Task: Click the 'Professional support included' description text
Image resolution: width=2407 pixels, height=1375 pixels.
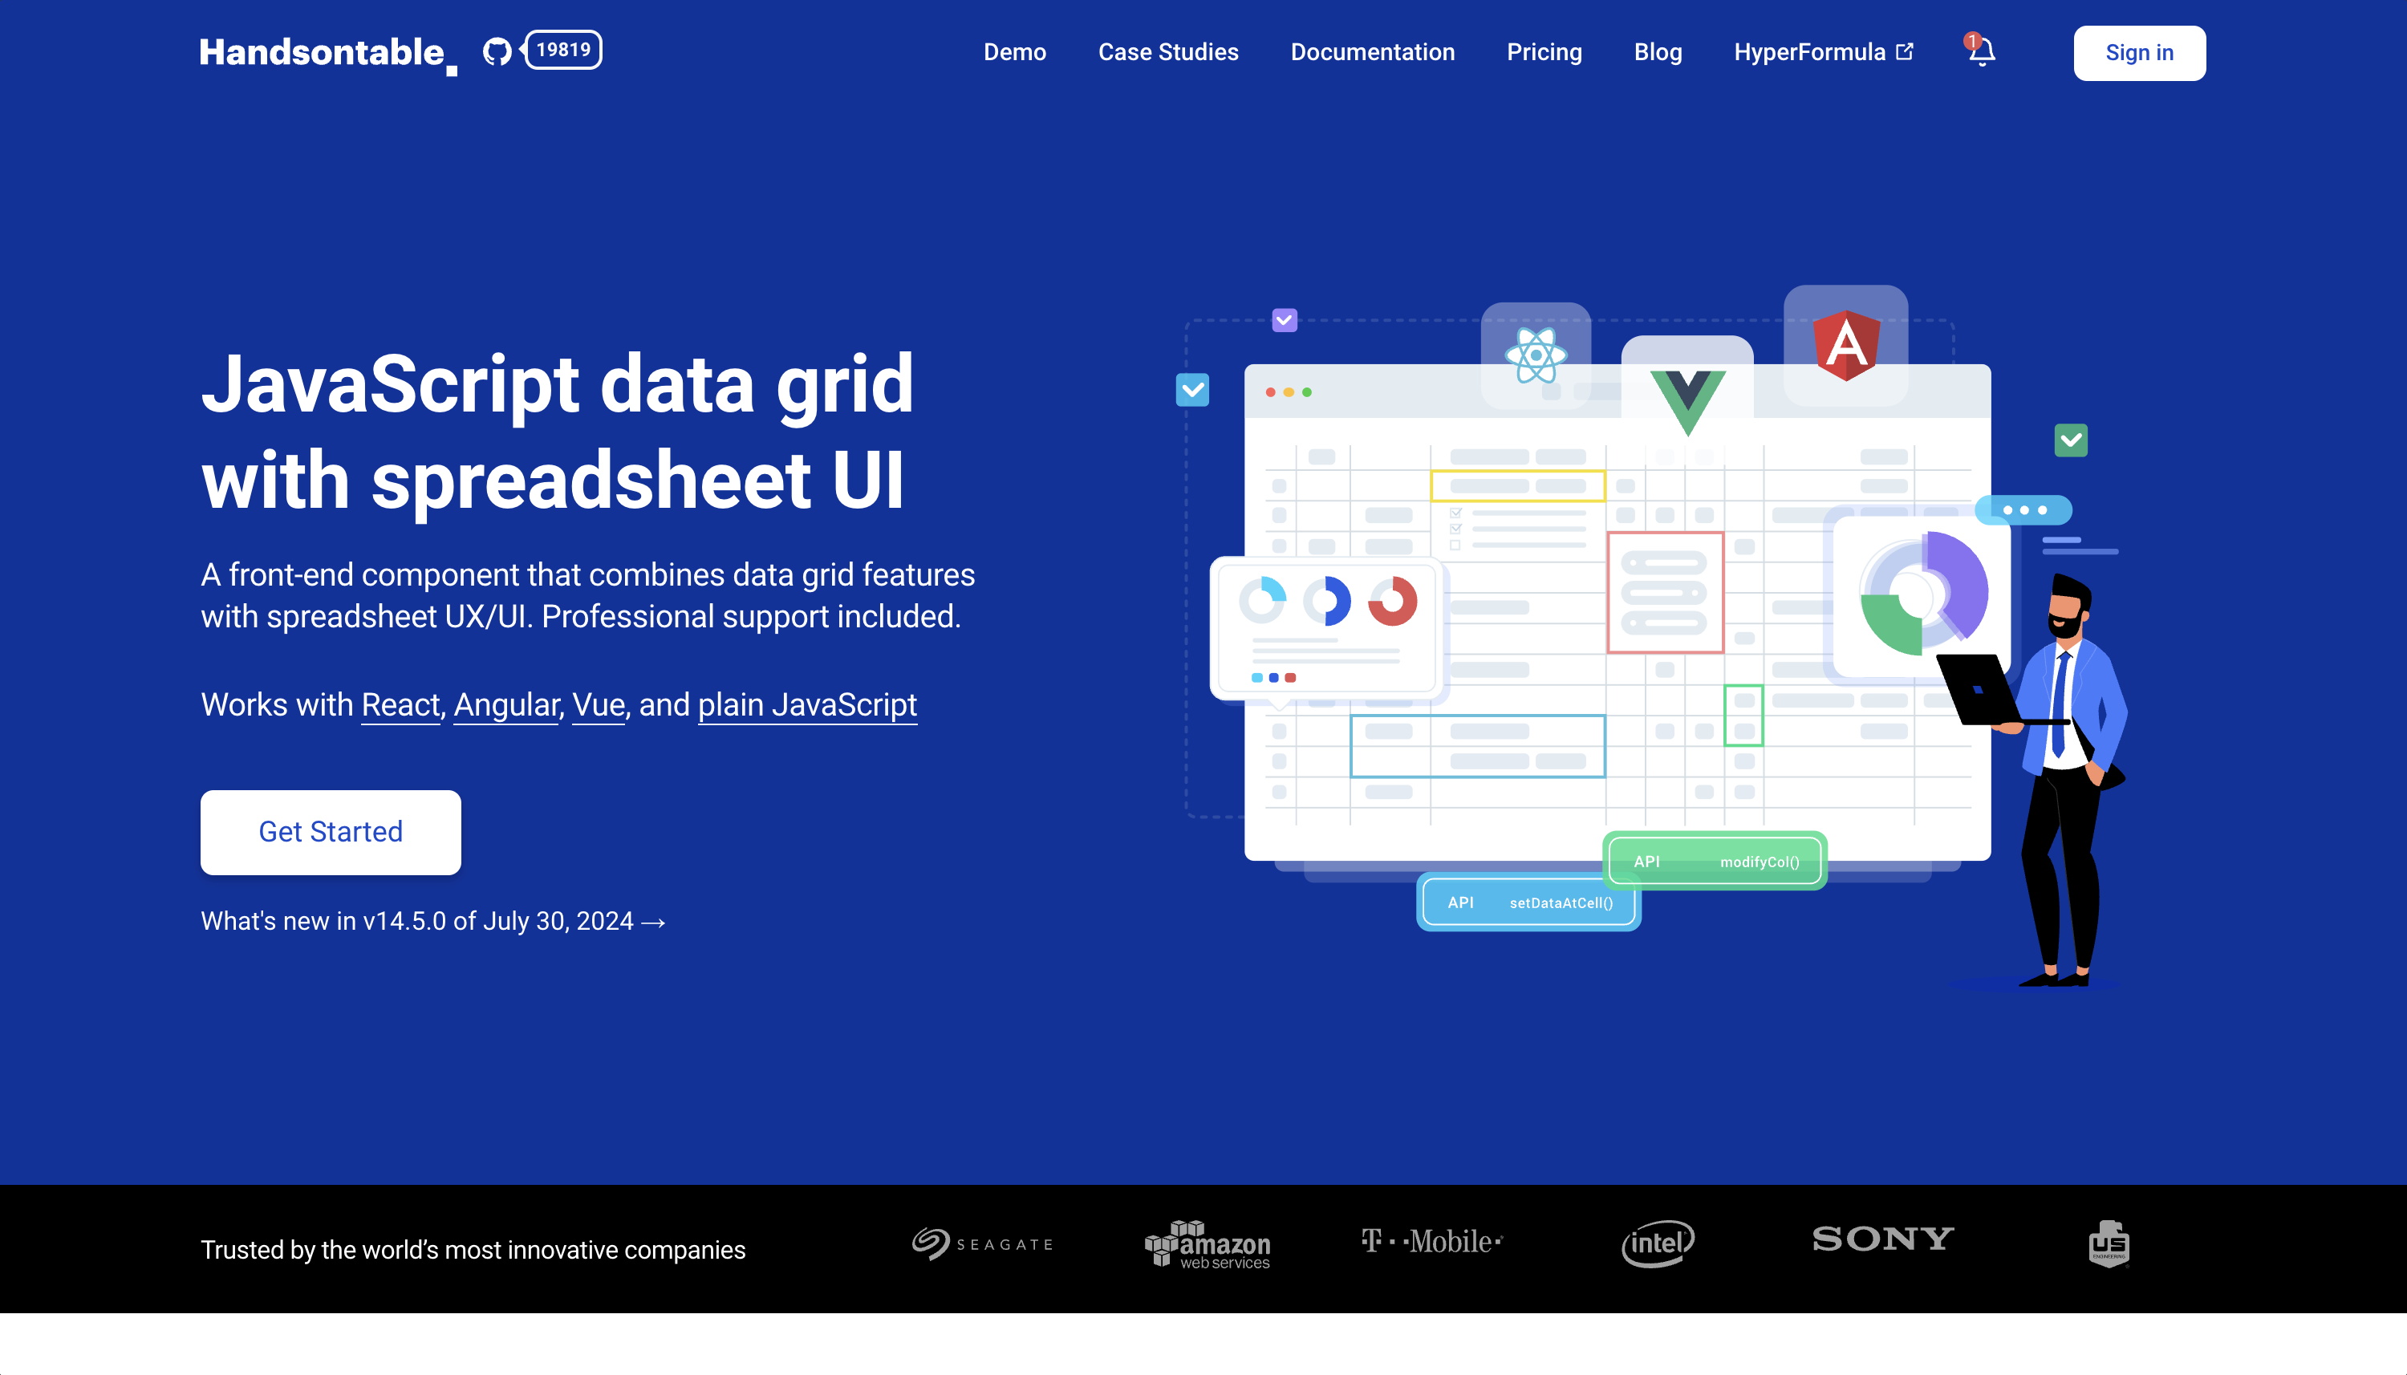Action: (x=751, y=617)
